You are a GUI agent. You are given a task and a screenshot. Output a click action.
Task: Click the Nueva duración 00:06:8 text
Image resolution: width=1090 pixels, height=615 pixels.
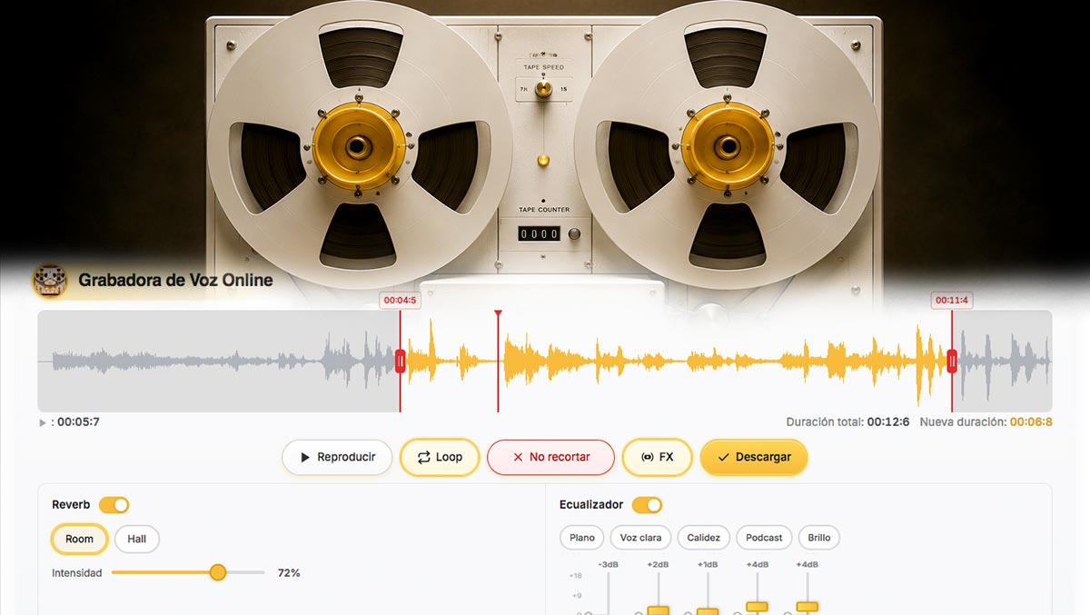pyautogui.click(x=986, y=422)
